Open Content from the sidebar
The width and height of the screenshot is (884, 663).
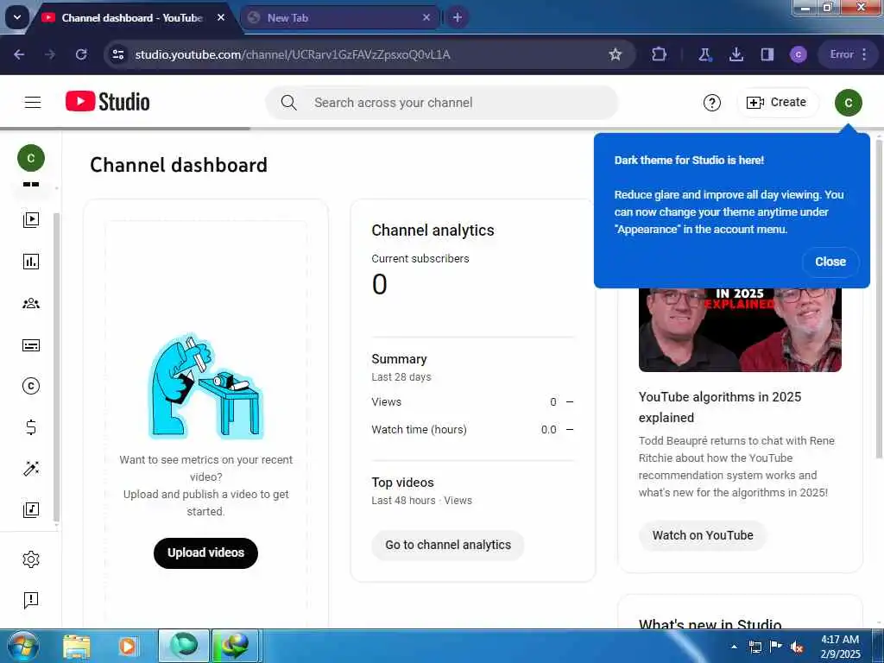click(31, 219)
